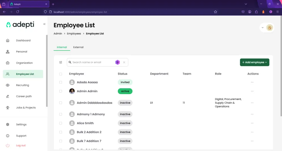Screen dimensions: 282x151
Task: Click the purple extension icon in search box
Action: coord(117,62)
